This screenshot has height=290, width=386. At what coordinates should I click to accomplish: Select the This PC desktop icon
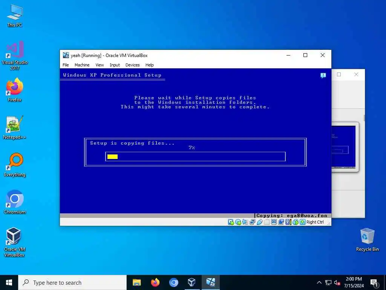(15, 15)
